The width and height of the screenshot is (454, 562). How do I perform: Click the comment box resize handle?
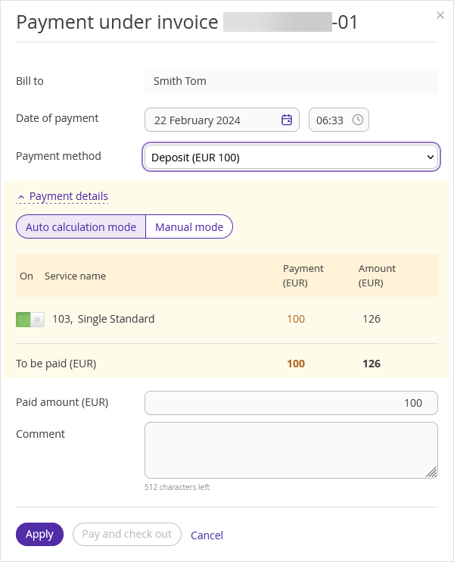tap(431, 472)
